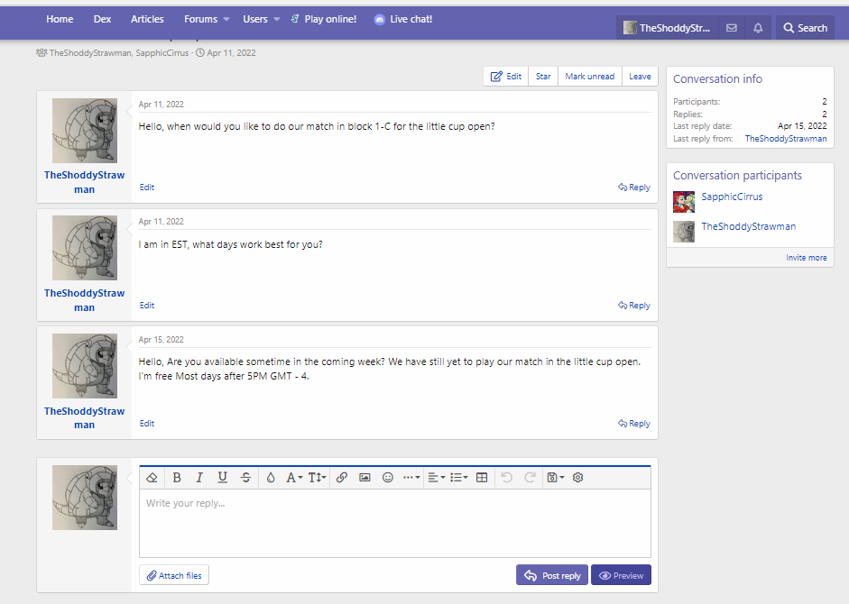Open the smilies emoji picker
This screenshot has width=849, height=604.
coord(388,478)
